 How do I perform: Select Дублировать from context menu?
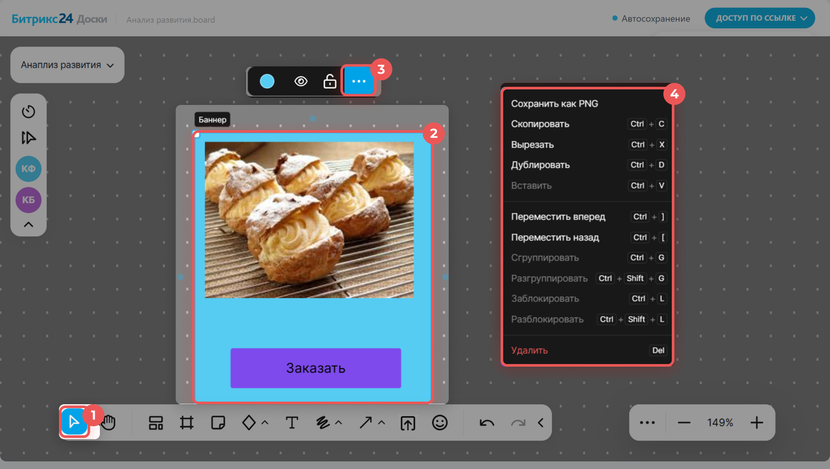540,165
